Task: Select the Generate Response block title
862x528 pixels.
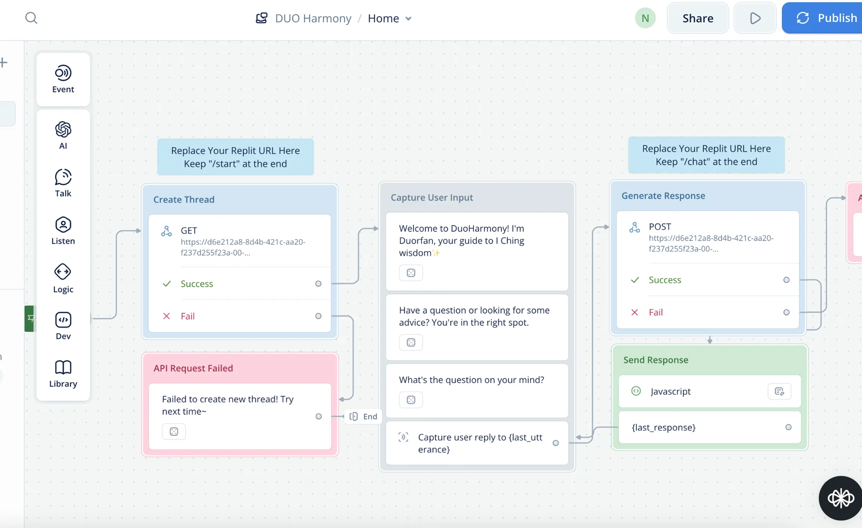Action: 663,196
